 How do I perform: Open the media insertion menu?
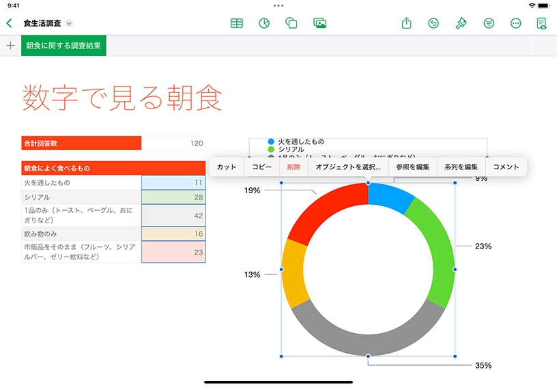coord(319,23)
